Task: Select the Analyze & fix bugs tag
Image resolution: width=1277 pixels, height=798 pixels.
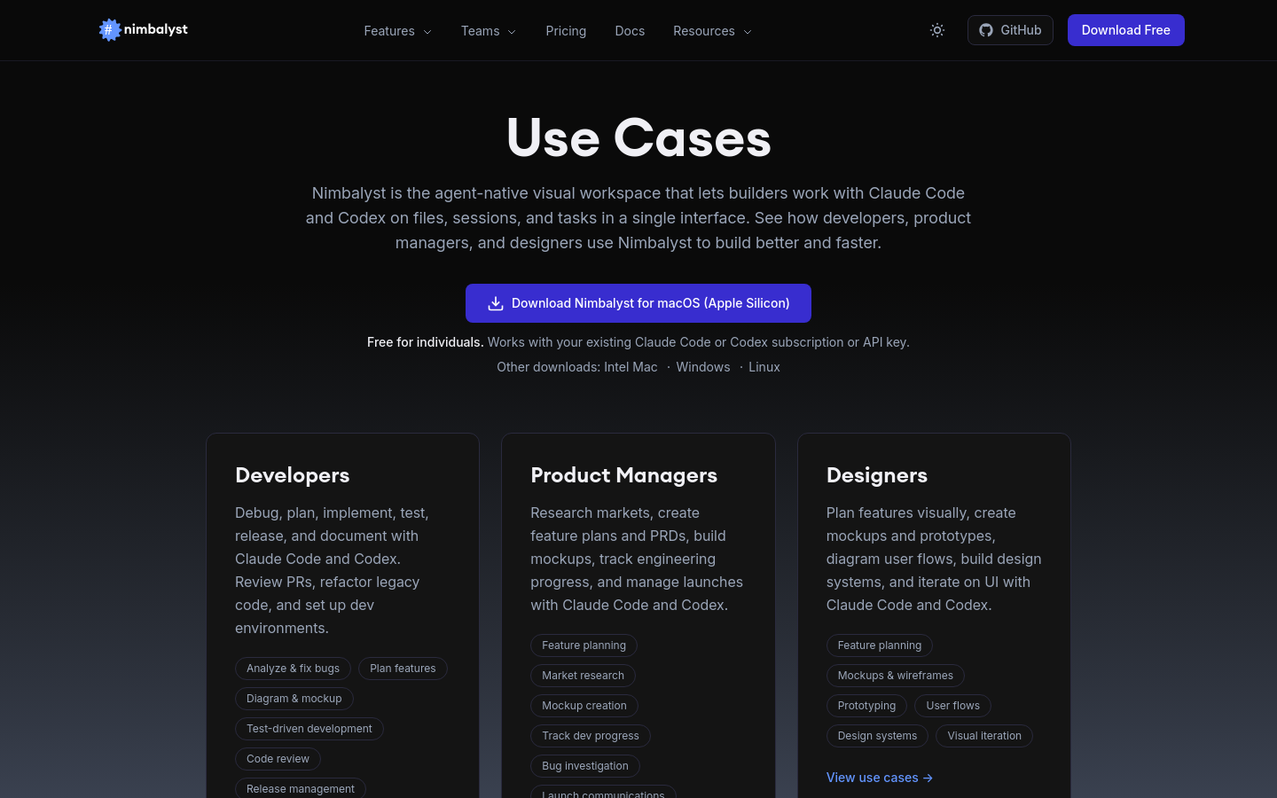Action: click(293, 669)
